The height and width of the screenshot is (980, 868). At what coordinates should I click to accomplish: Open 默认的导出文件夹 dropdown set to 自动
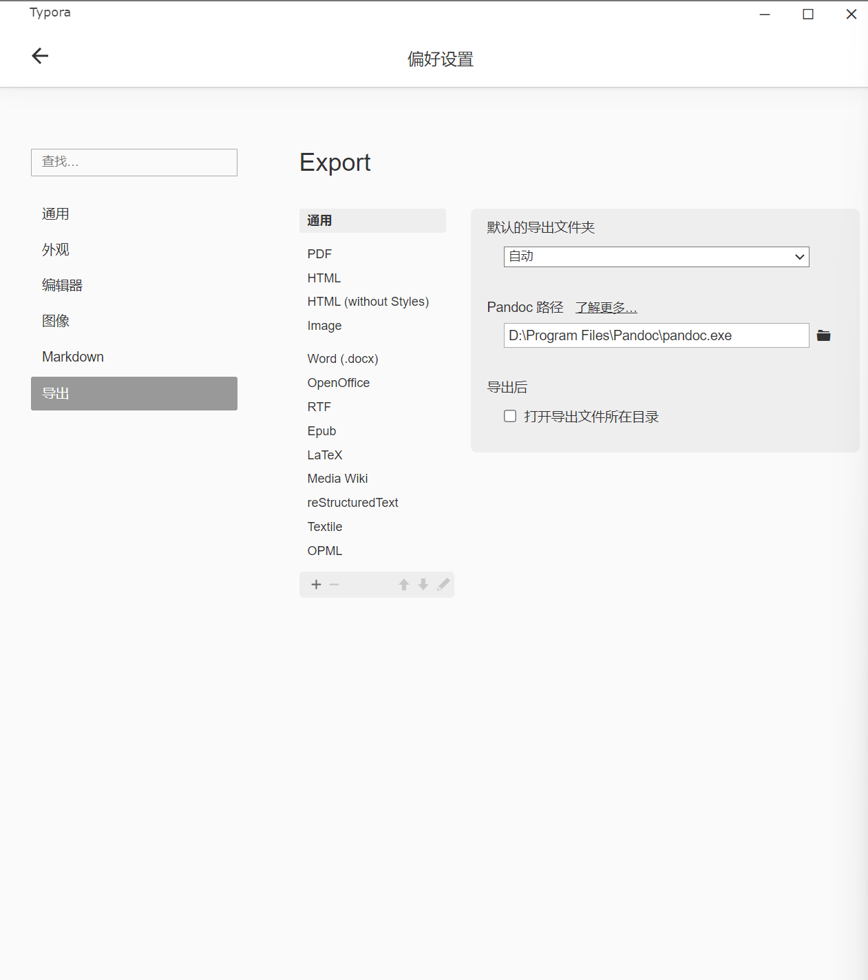tap(656, 257)
